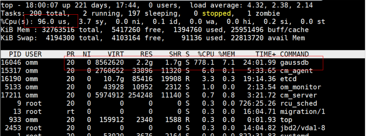The image size is (366, 136).
Task: Click the USER column header
Action: click(x=33, y=55)
